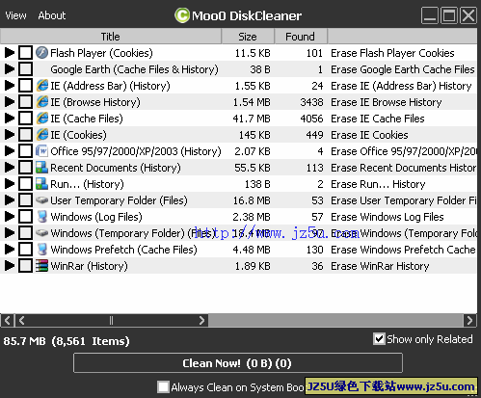Check the Windows (Log Files) checkbox

tap(25, 217)
